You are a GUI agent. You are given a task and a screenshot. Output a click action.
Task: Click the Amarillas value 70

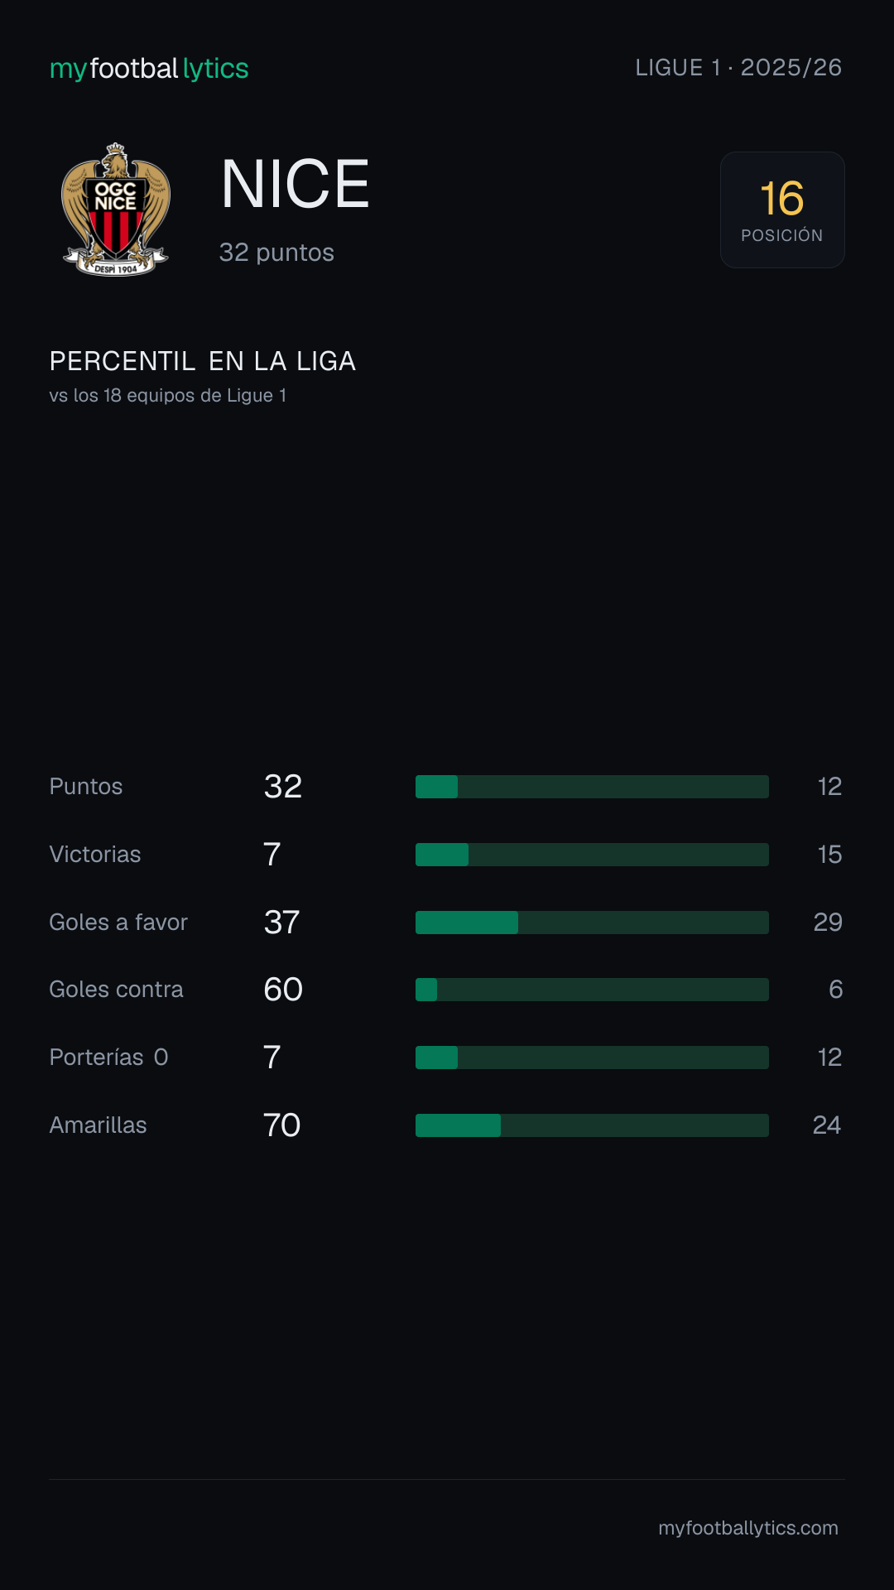pos(282,1125)
